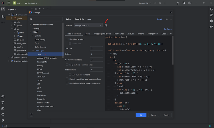Screen dimensions: 214x128
Task: Open the settings help question mark
Action: tap(31, 115)
